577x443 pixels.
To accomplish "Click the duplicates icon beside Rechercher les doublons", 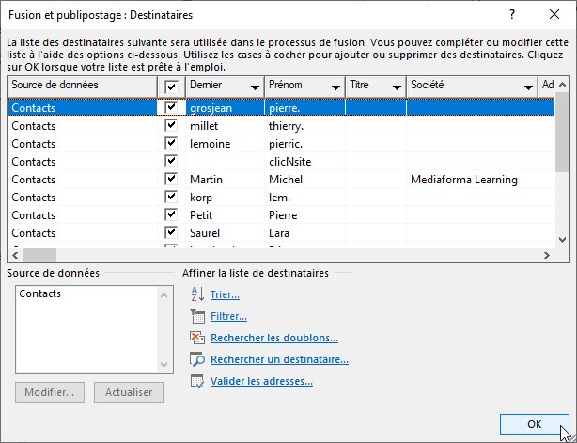I will (x=196, y=338).
